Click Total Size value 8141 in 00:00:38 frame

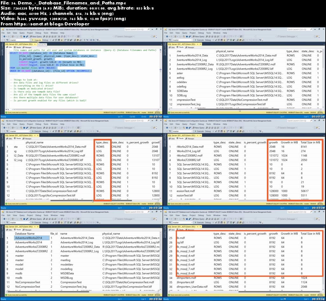point(304,147)
